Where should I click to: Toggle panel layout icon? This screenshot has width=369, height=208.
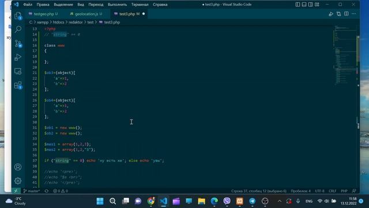coord(304,5)
